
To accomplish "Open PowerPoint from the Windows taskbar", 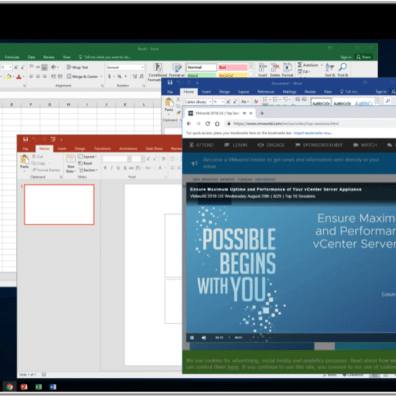I will tap(24, 387).
